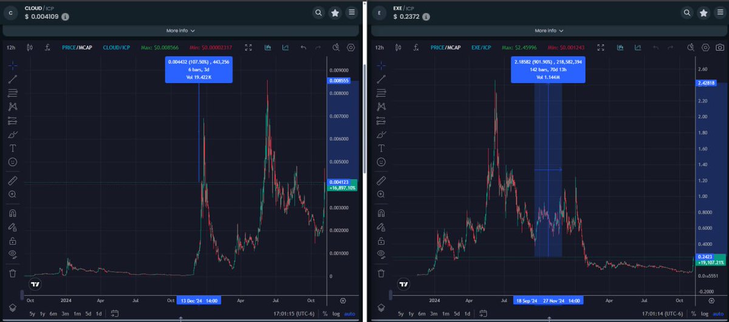Select 1m range in EXE chart

[x=446, y=314]
